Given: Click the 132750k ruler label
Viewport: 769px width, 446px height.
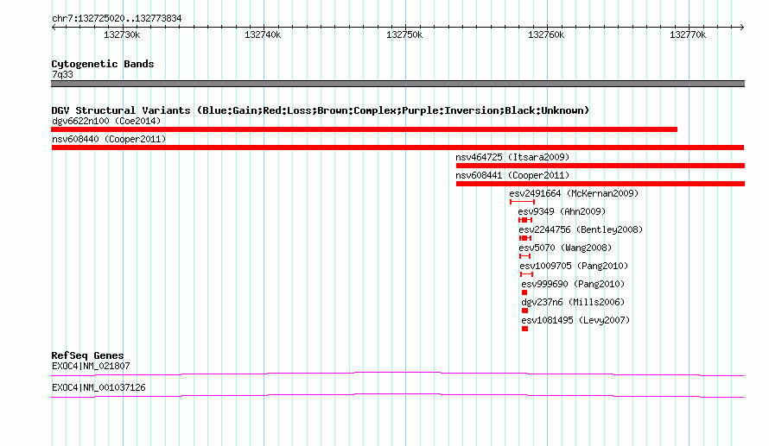Looking at the screenshot, I should (x=404, y=35).
